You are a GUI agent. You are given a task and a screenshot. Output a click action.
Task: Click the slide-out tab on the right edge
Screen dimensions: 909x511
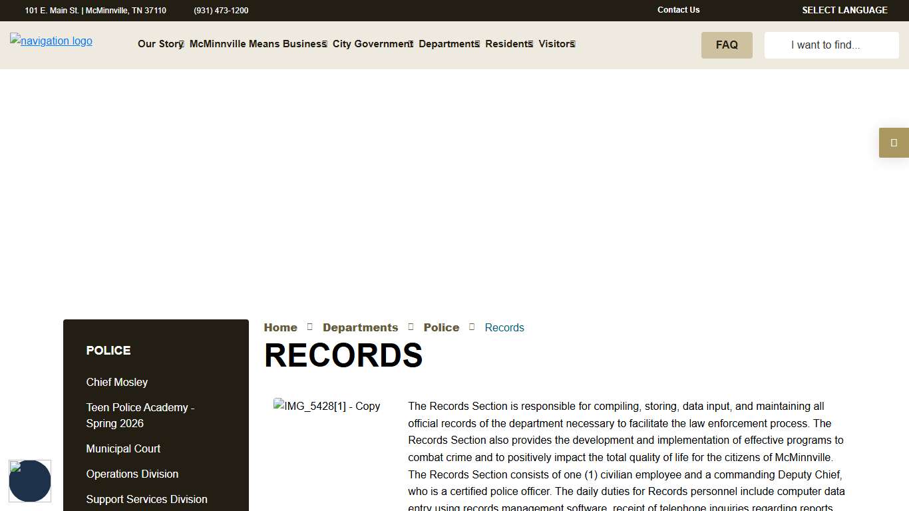[894, 142]
